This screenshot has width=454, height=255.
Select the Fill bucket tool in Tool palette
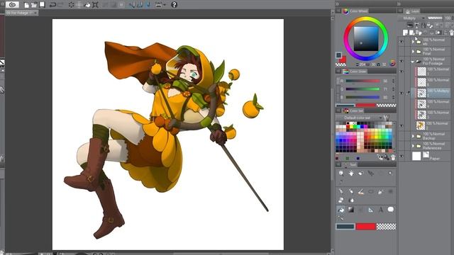(x=341, y=210)
